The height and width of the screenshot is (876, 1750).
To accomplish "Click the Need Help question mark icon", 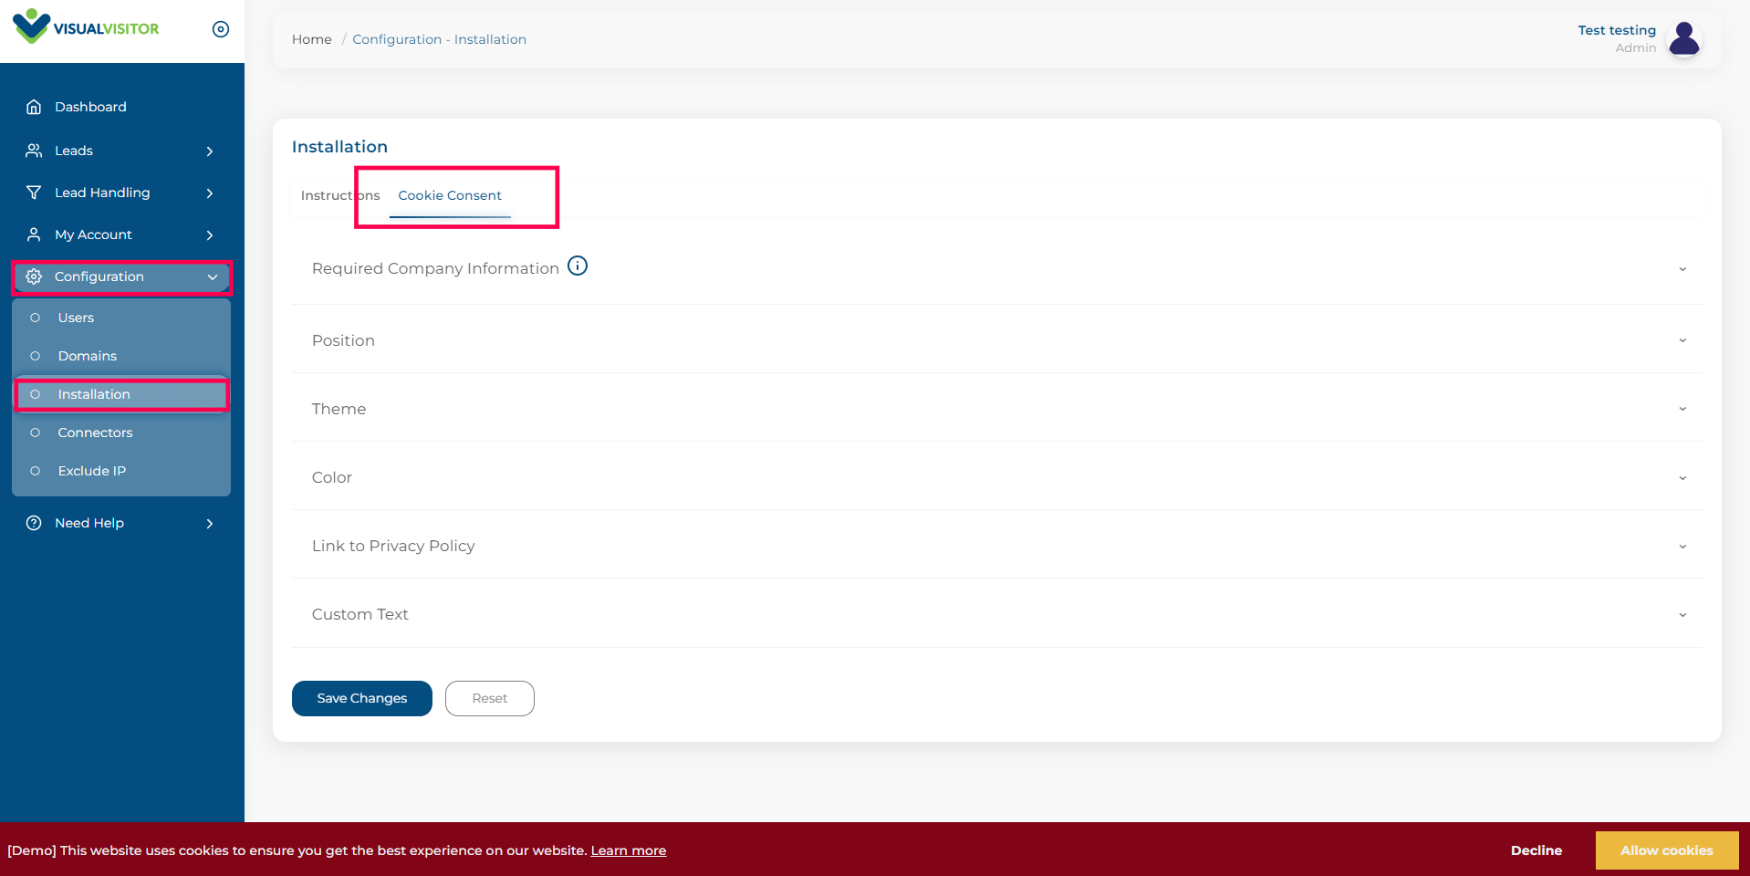I will (x=34, y=523).
